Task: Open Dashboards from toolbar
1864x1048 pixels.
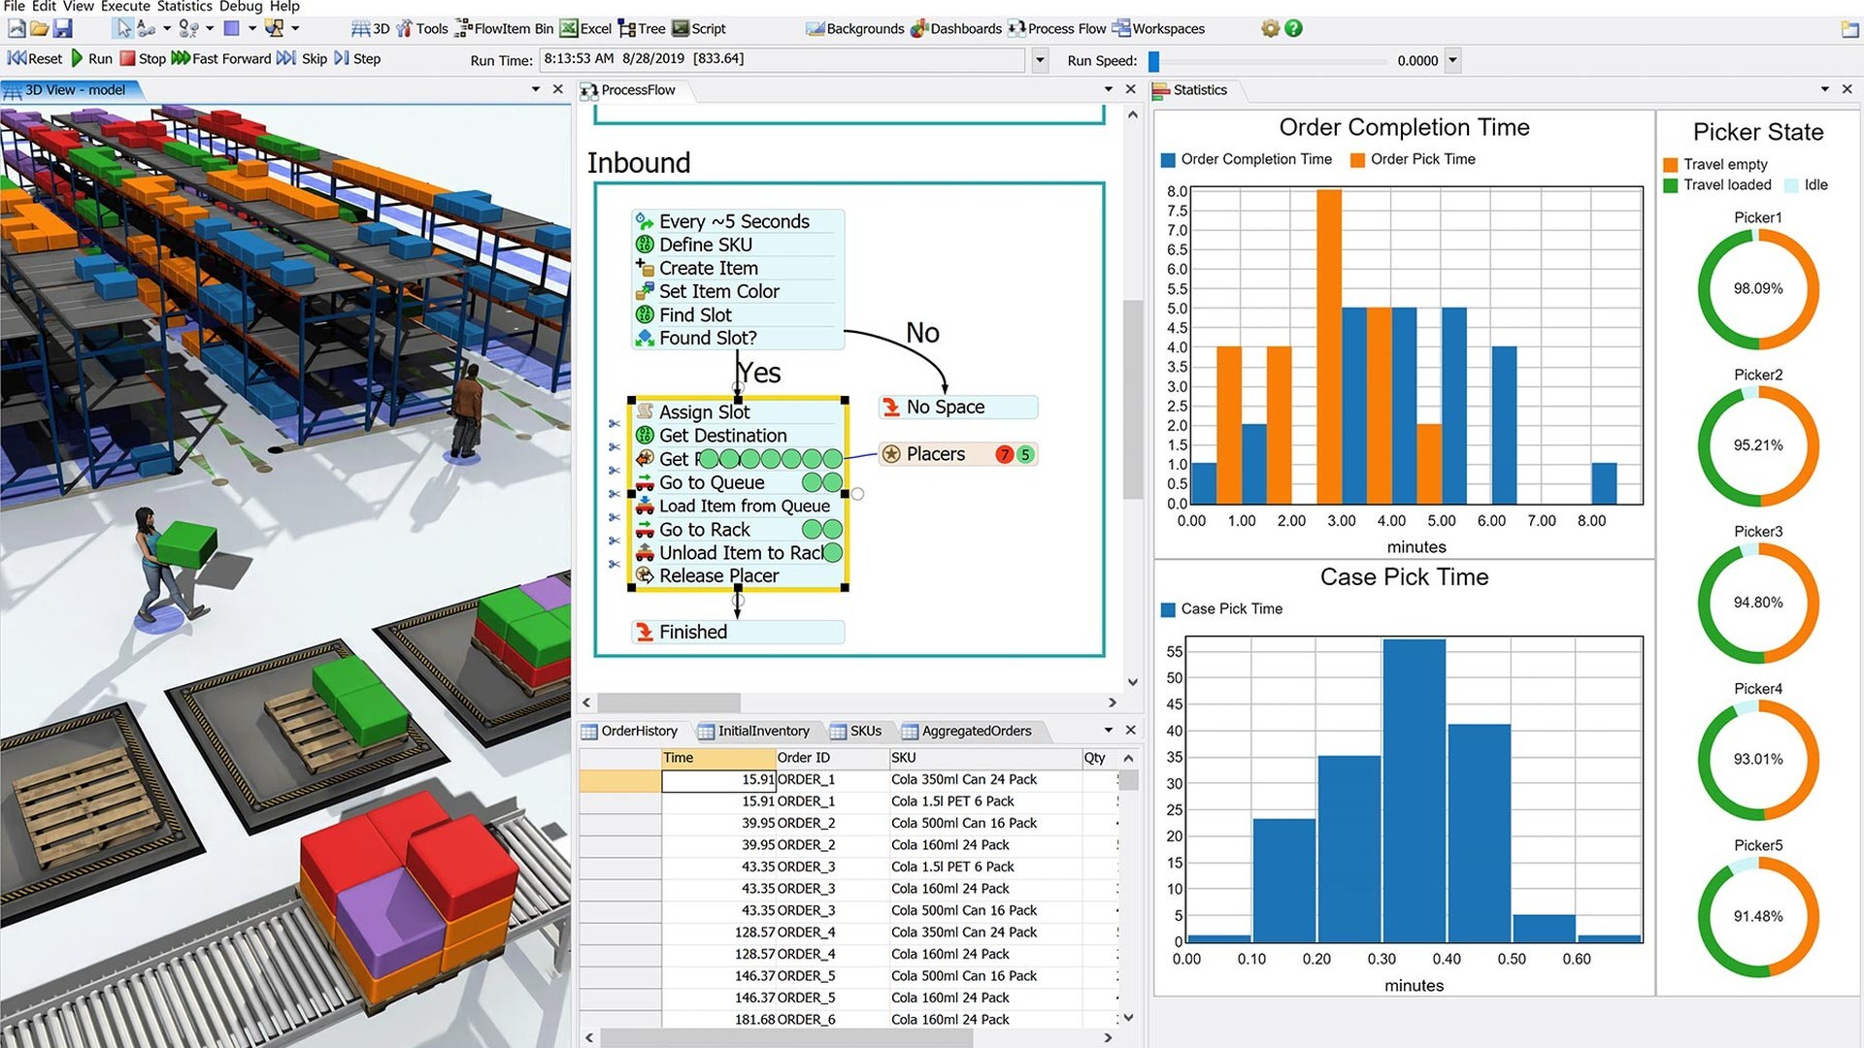Action: pos(956,28)
